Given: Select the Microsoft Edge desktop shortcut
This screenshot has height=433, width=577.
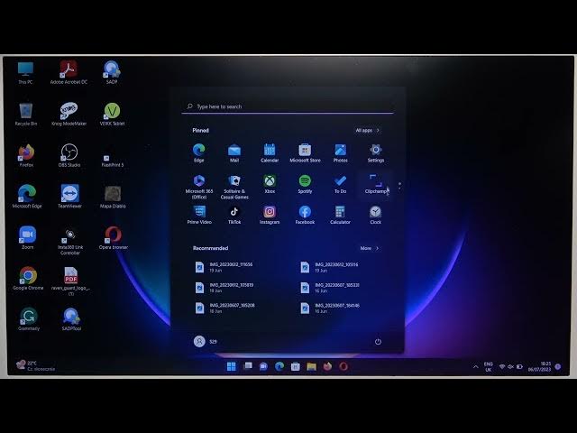Looking at the screenshot, I should coord(27,197).
